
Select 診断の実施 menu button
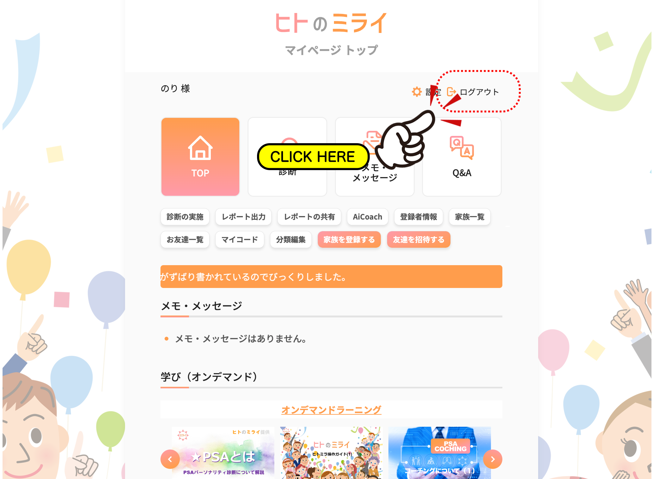[x=185, y=217]
